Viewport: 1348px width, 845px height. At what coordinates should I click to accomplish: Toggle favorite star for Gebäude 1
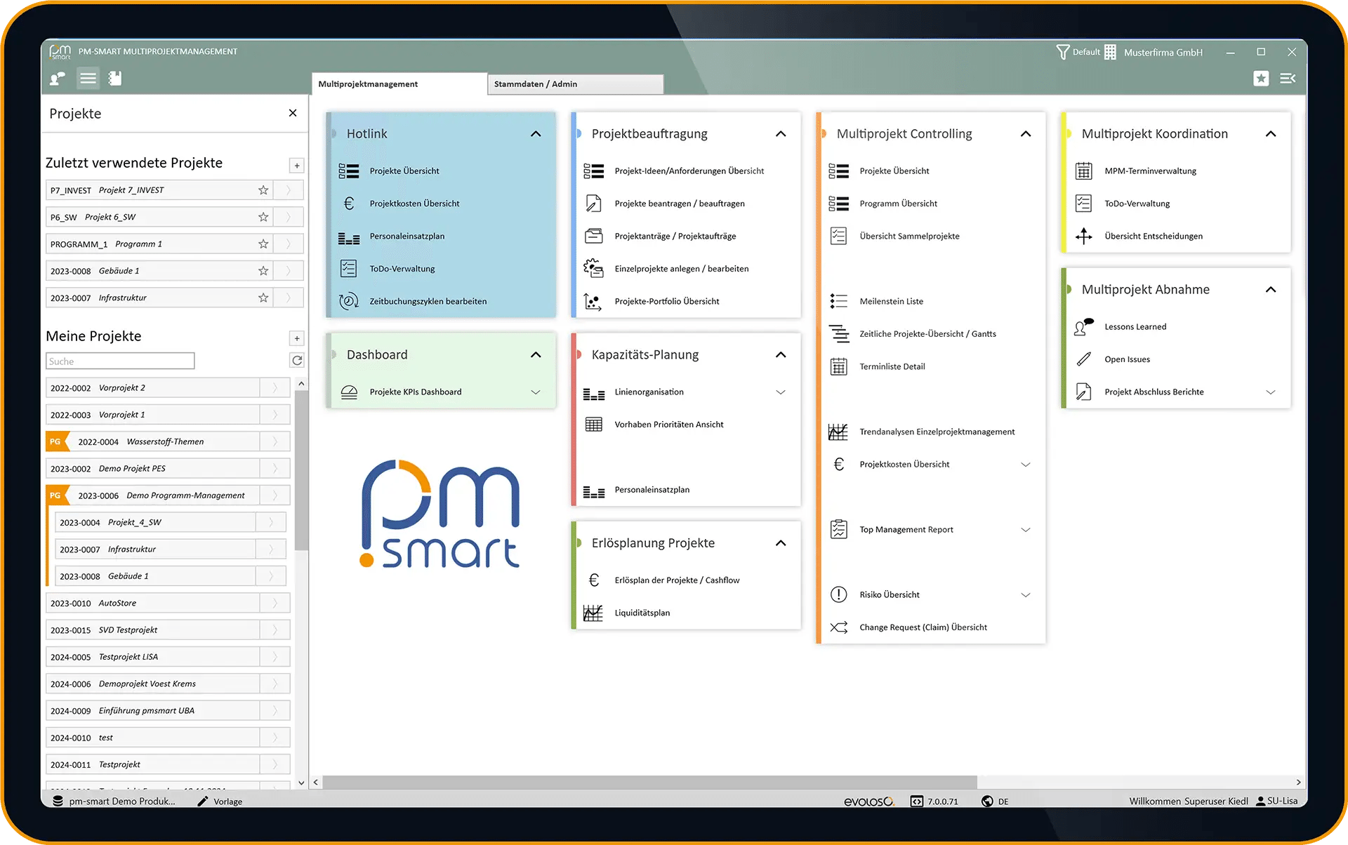pyautogui.click(x=263, y=271)
